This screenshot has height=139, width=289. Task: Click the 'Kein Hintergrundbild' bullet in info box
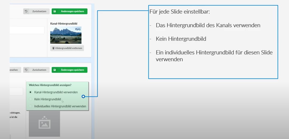181,39
